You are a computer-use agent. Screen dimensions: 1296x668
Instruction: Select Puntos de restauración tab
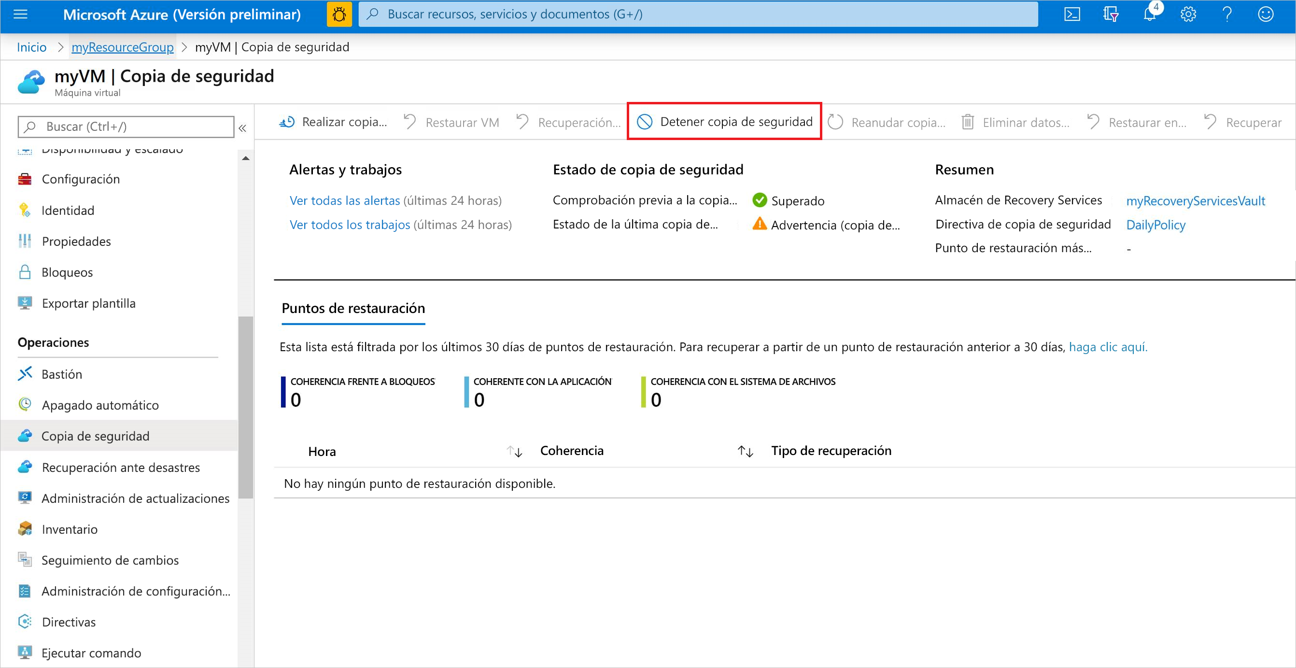[353, 309]
